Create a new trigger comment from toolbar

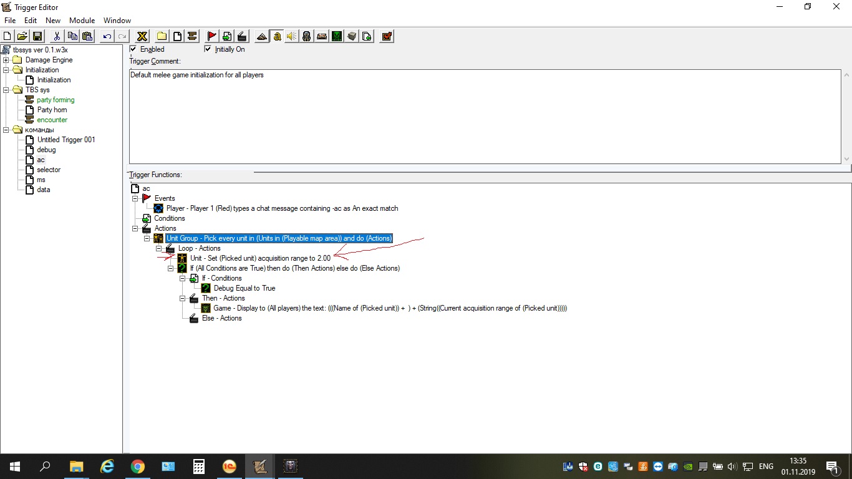192,36
